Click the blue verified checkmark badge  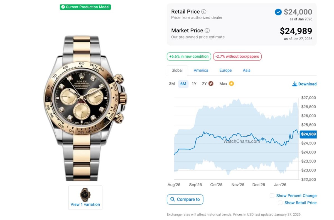pos(278,12)
